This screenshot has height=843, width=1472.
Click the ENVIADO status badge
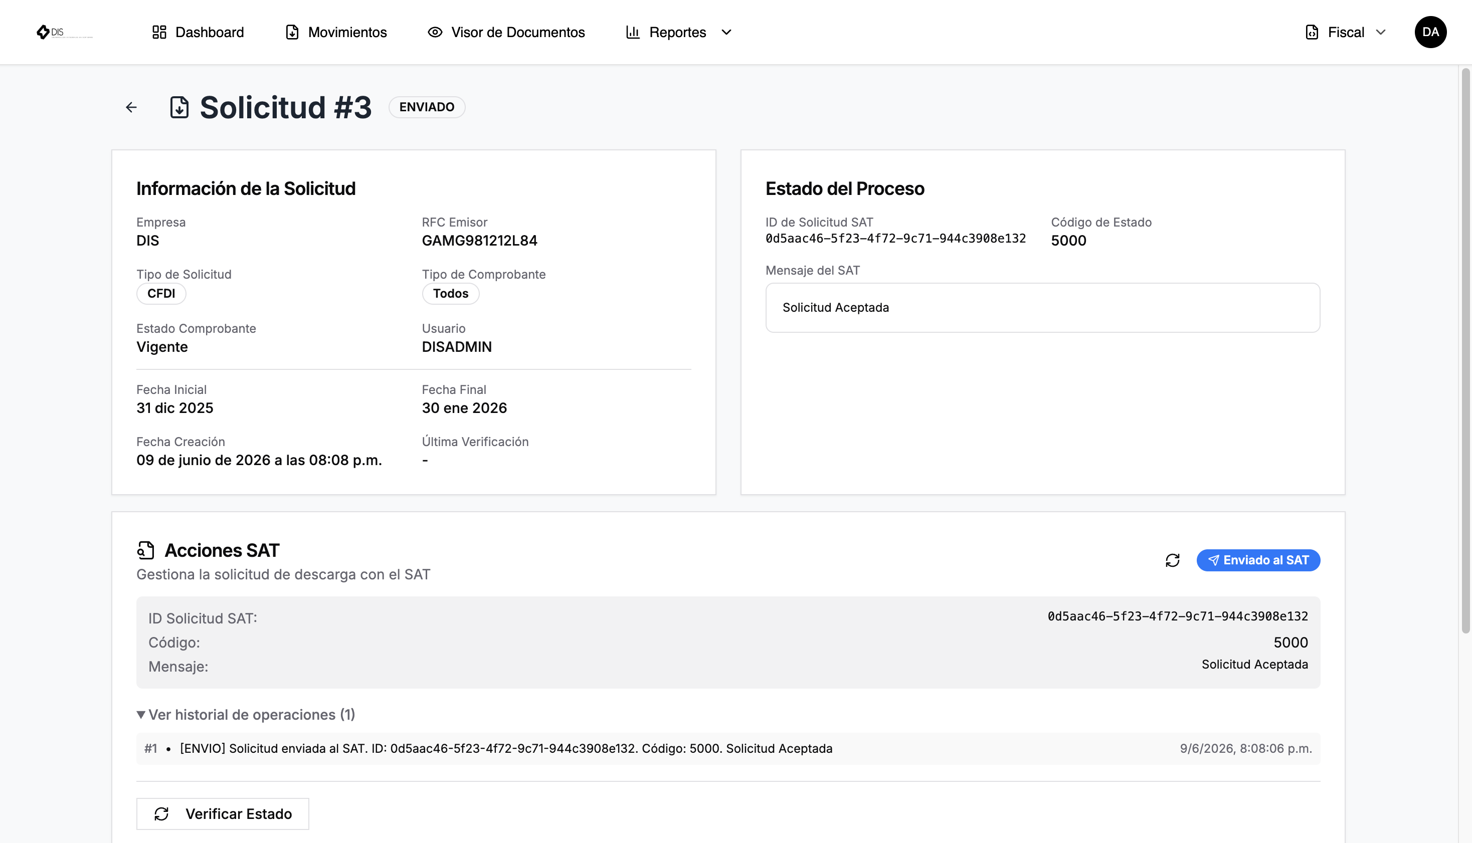point(427,107)
